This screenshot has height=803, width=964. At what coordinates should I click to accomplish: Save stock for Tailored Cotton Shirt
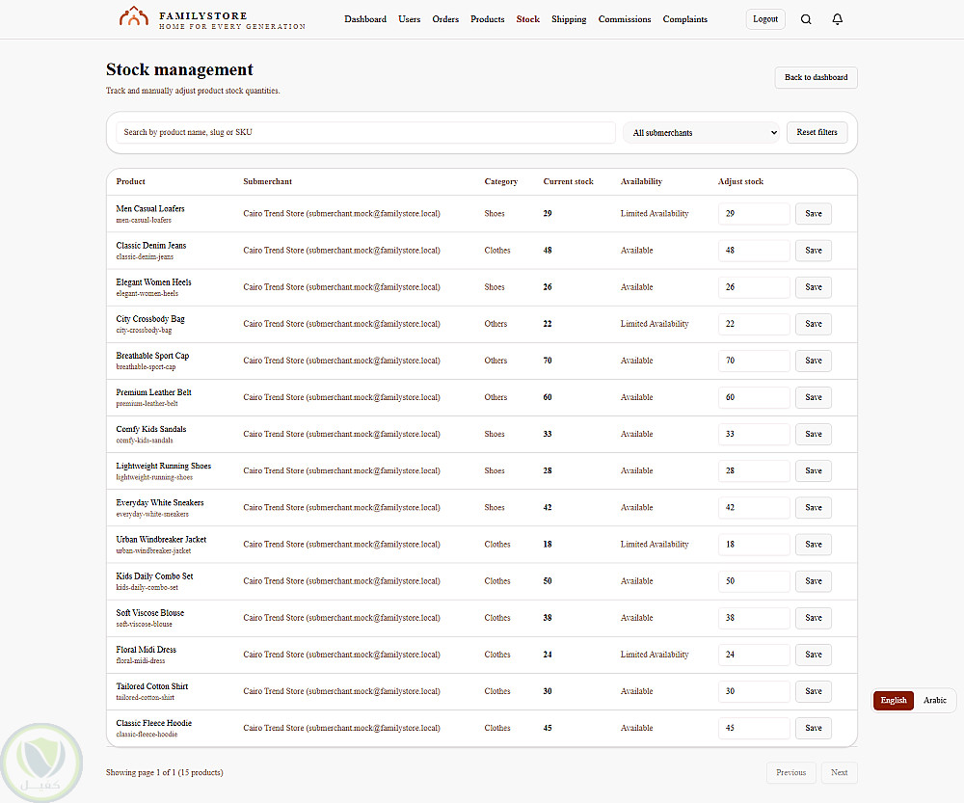[814, 691]
